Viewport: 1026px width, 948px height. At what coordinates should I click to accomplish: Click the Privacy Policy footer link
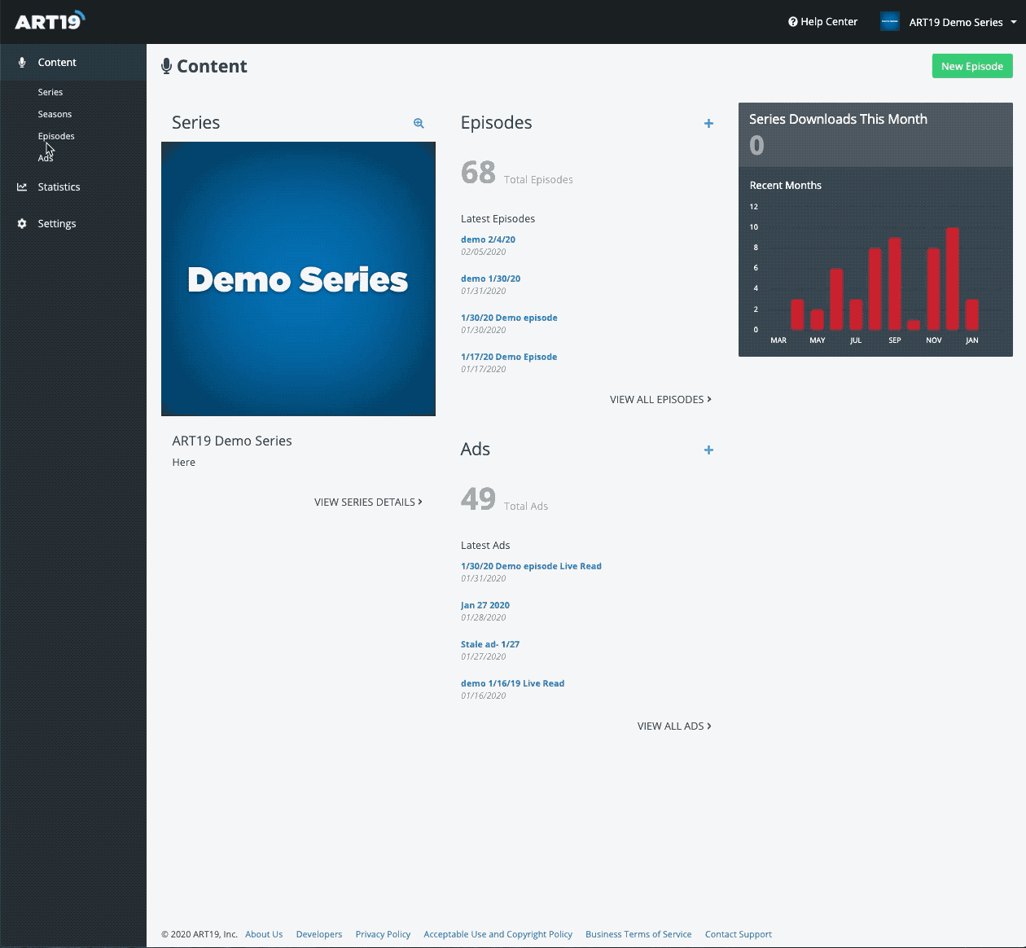(383, 935)
